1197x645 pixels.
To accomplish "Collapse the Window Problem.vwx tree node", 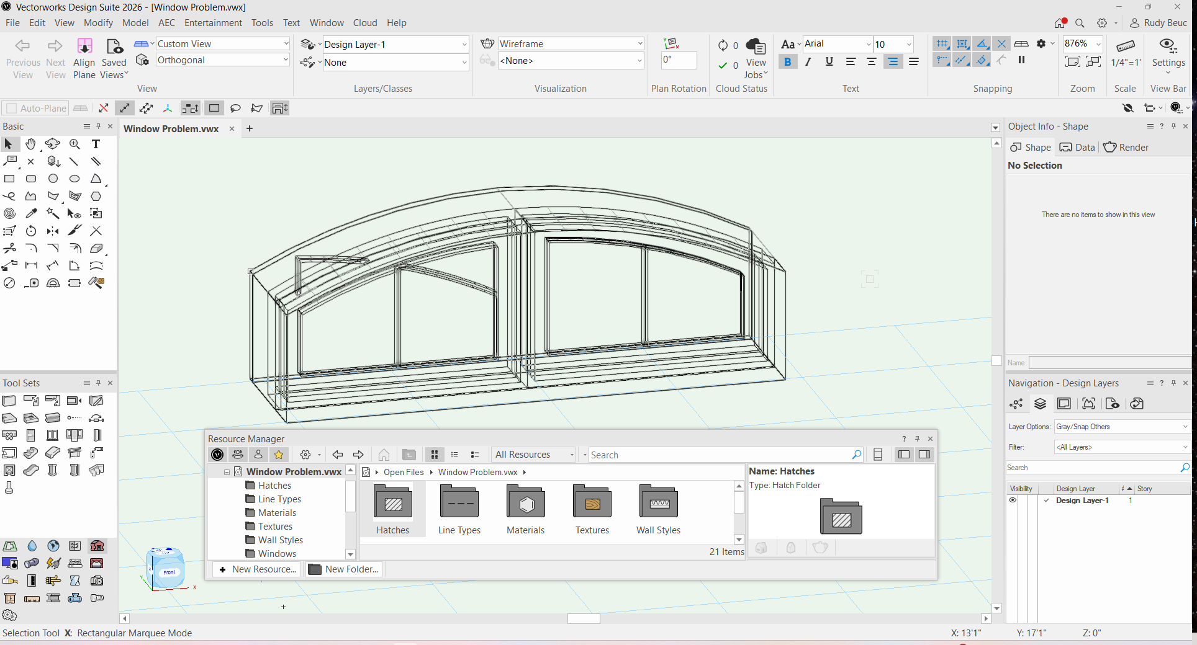I will [x=227, y=472].
